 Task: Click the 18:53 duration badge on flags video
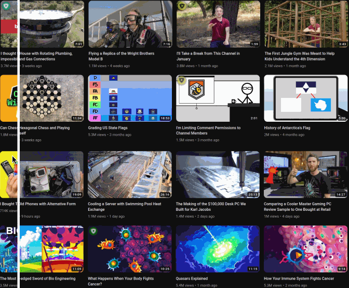tap(165, 119)
